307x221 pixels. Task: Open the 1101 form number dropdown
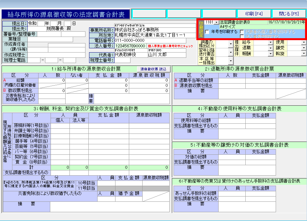pos(217,22)
